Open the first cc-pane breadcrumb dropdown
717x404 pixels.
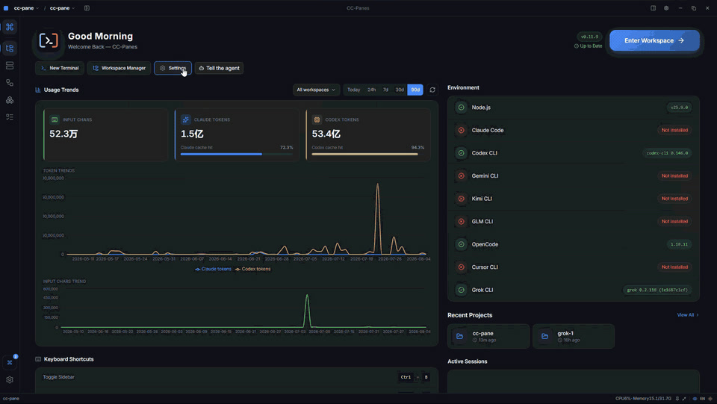(26, 8)
